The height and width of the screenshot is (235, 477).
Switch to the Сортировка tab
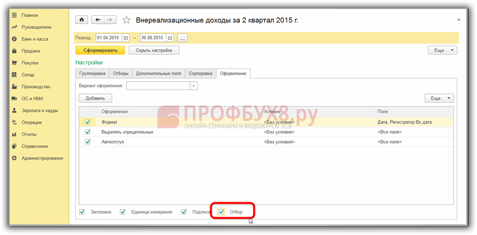pos(200,74)
